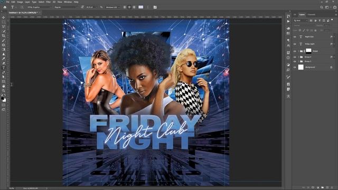Open the search icon at top right
Viewport: 338px width, 190px height.
point(322,7)
